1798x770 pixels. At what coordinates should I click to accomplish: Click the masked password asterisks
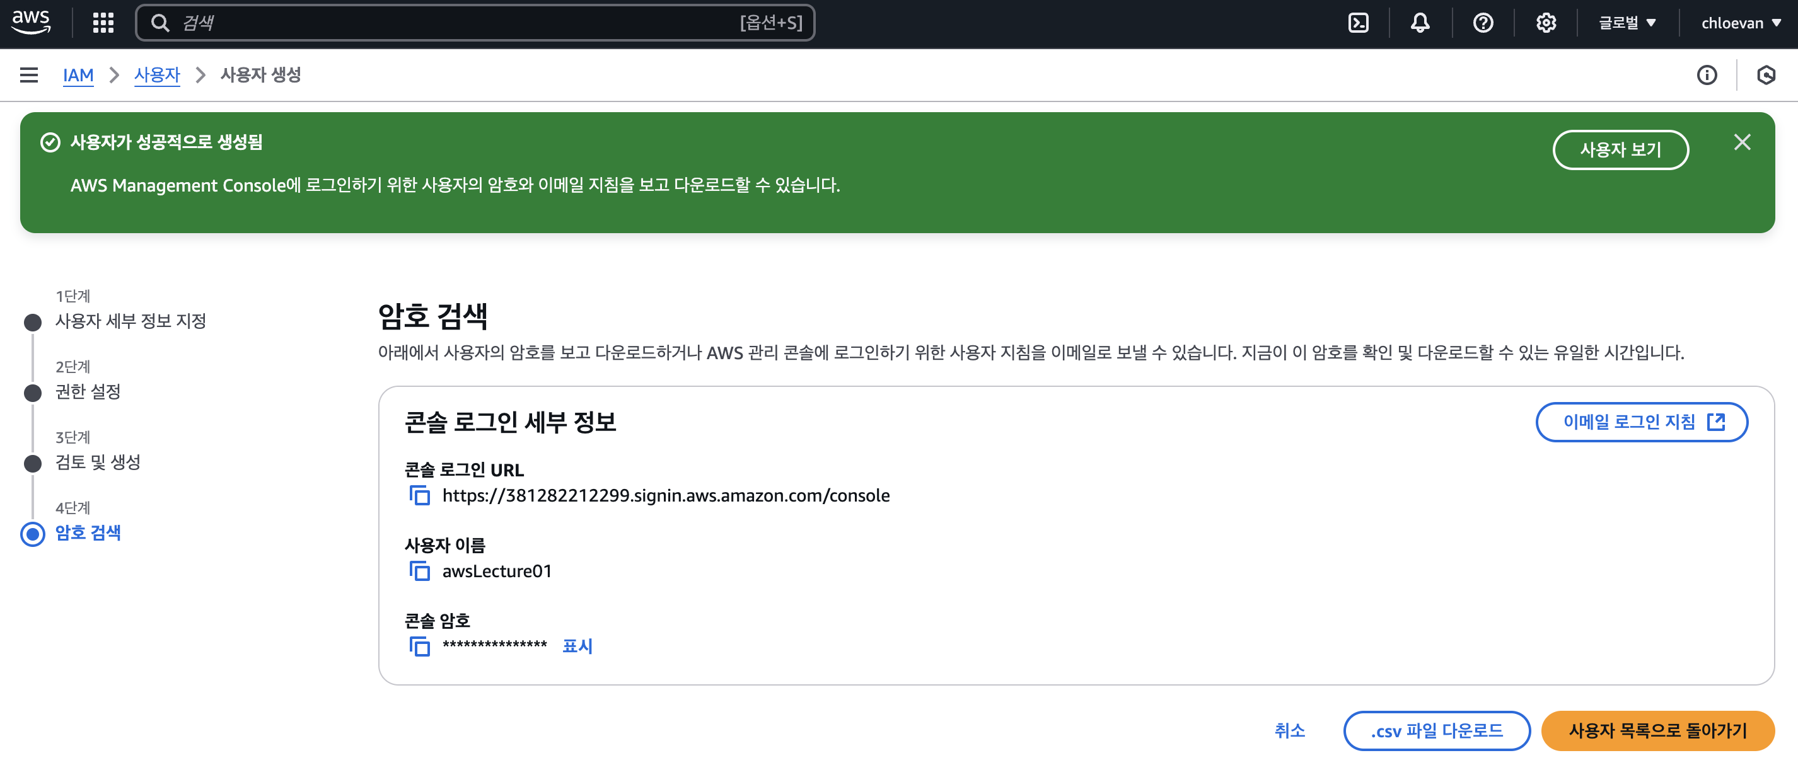pyautogui.click(x=495, y=645)
